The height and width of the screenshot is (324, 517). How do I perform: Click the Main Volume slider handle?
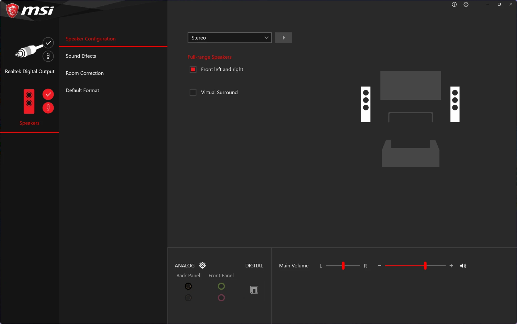coord(425,266)
